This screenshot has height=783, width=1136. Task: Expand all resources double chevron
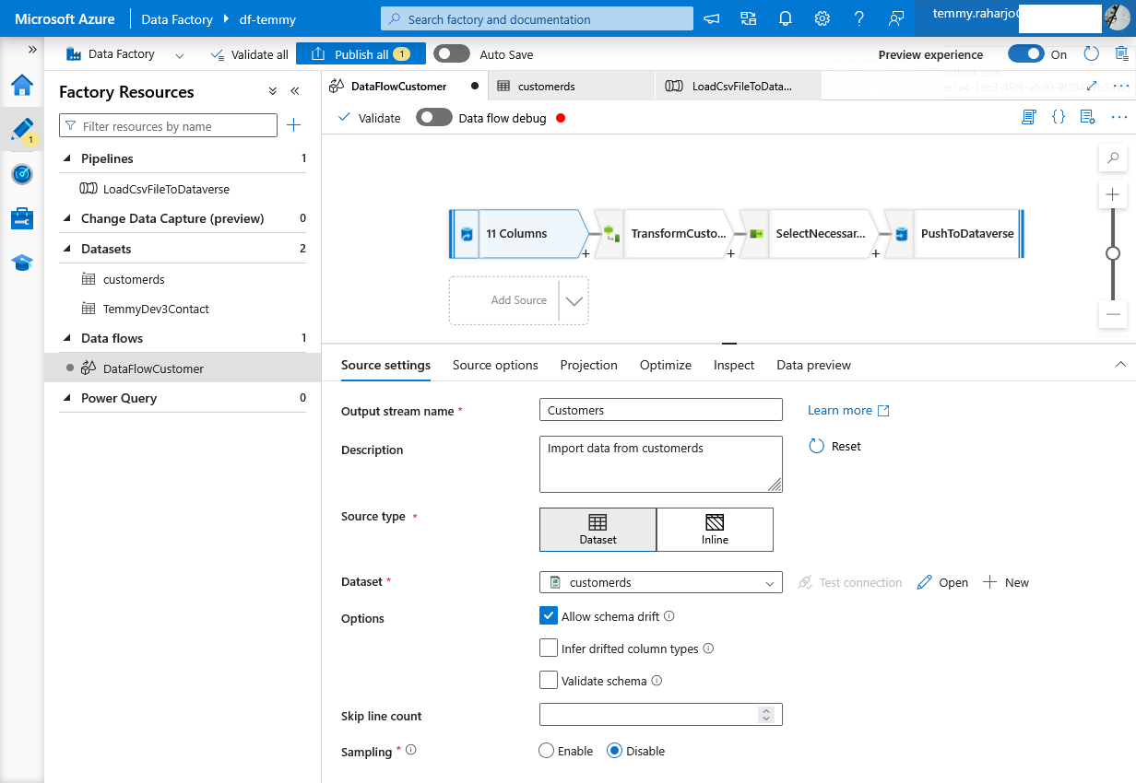[x=273, y=91]
